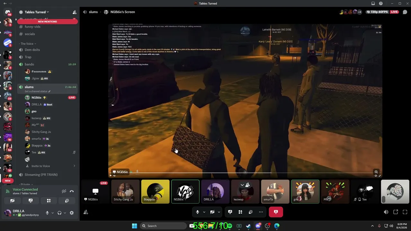Click the zoom magnifier on the stream
The height and width of the screenshot is (231, 411).
376,172
